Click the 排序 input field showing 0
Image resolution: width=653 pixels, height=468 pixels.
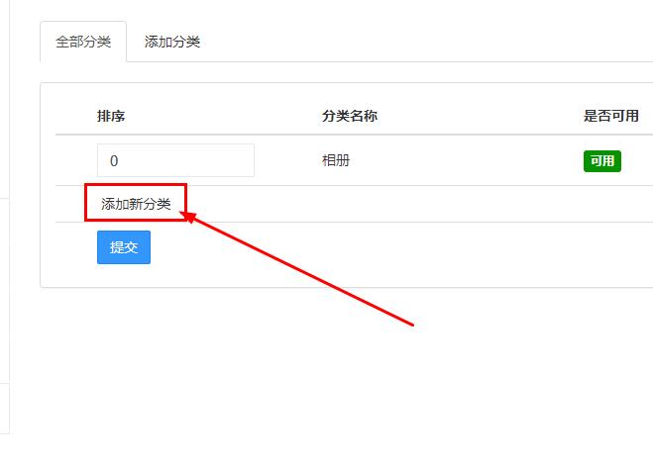[175, 160]
